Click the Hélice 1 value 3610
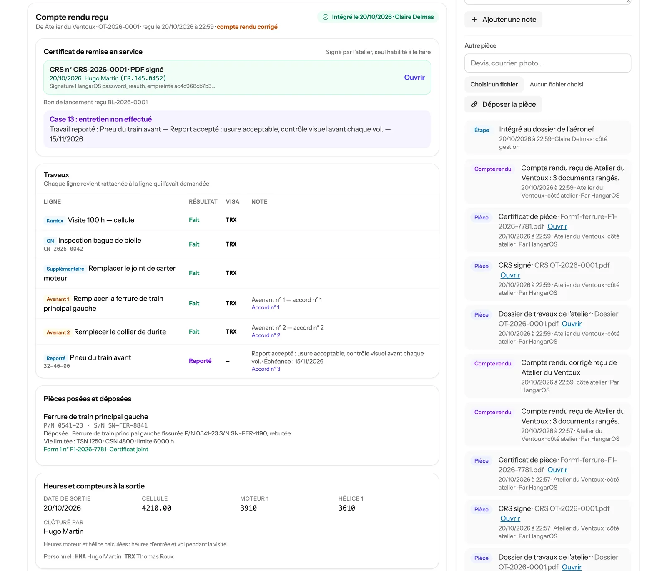The height and width of the screenshot is (571, 667). click(346, 508)
